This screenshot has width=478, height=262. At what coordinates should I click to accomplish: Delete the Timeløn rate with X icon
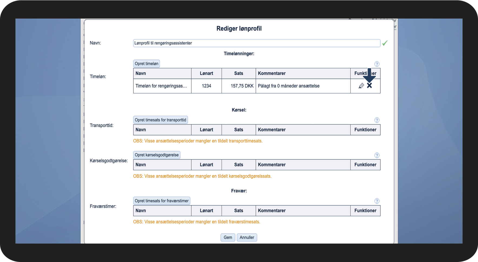(x=370, y=86)
